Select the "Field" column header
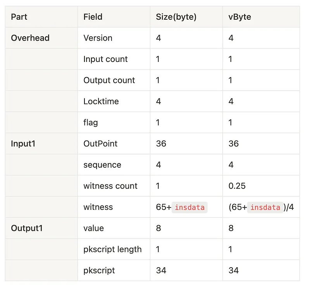This screenshot has height=290, width=310. (x=93, y=17)
